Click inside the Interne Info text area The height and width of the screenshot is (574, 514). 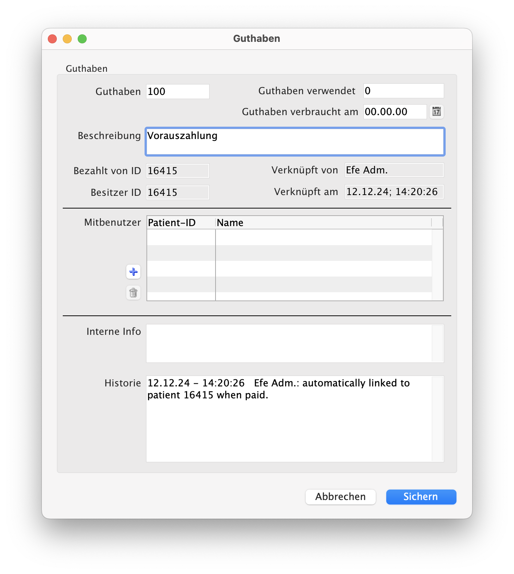[289, 343]
